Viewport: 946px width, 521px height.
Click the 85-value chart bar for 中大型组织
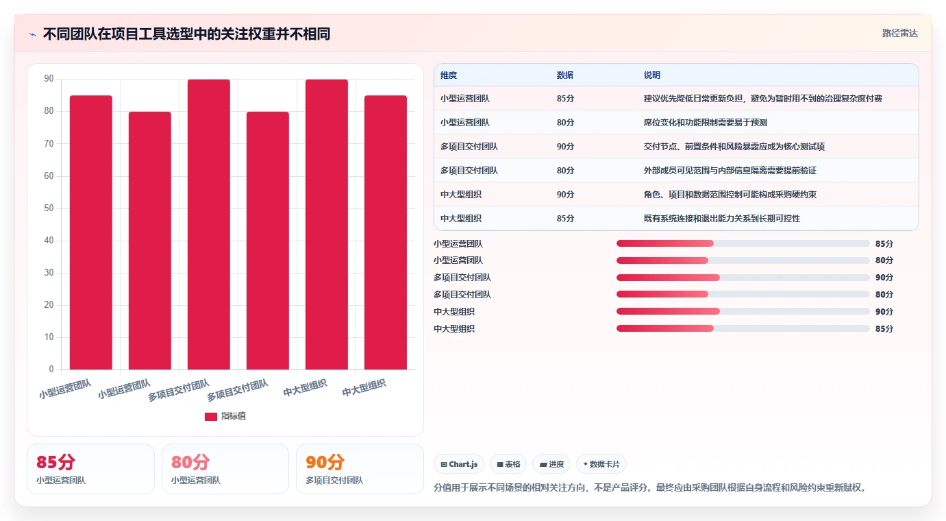(386, 232)
